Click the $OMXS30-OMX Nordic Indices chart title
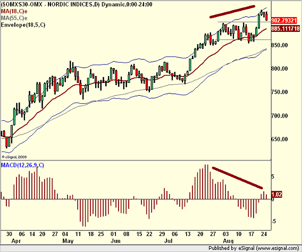 coord(77,4)
